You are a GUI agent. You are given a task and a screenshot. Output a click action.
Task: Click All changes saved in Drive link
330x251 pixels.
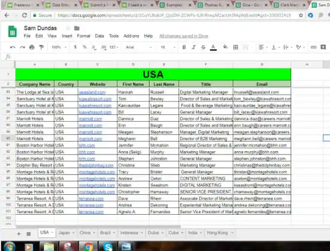(184, 36)
